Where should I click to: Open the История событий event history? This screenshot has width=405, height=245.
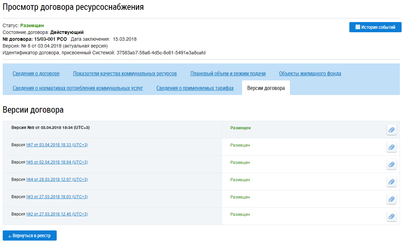(375, 27)
